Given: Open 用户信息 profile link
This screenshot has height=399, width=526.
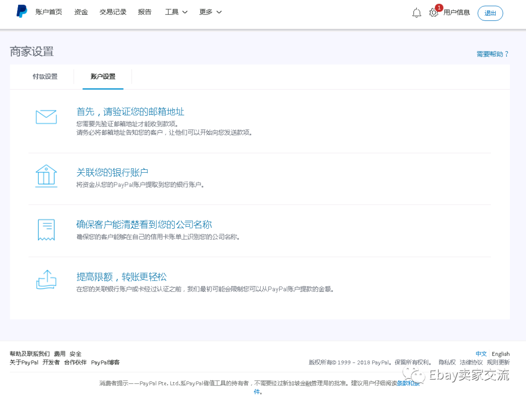Looking at the screenshot, I should pyautogui.click(x=456, y=12).
